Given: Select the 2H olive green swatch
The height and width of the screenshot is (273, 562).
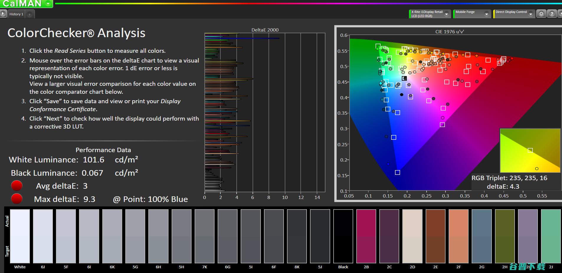Looking at the screenshot, I should point(505,236).
